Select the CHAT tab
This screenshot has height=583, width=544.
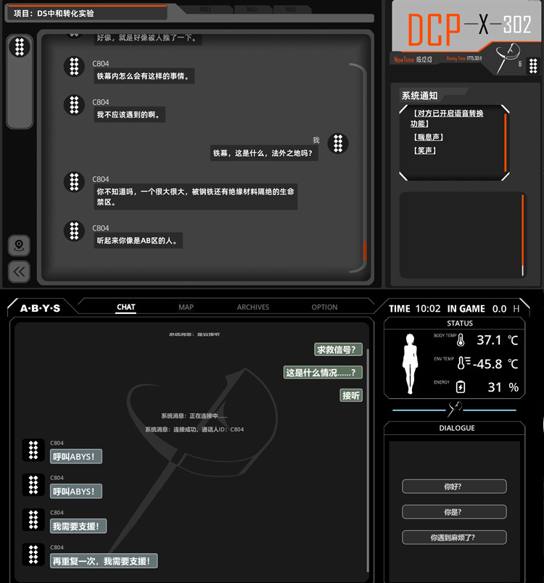(126, 307)
